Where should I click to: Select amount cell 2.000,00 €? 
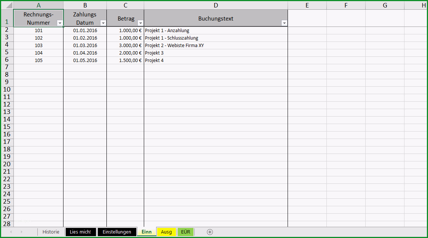125,53
